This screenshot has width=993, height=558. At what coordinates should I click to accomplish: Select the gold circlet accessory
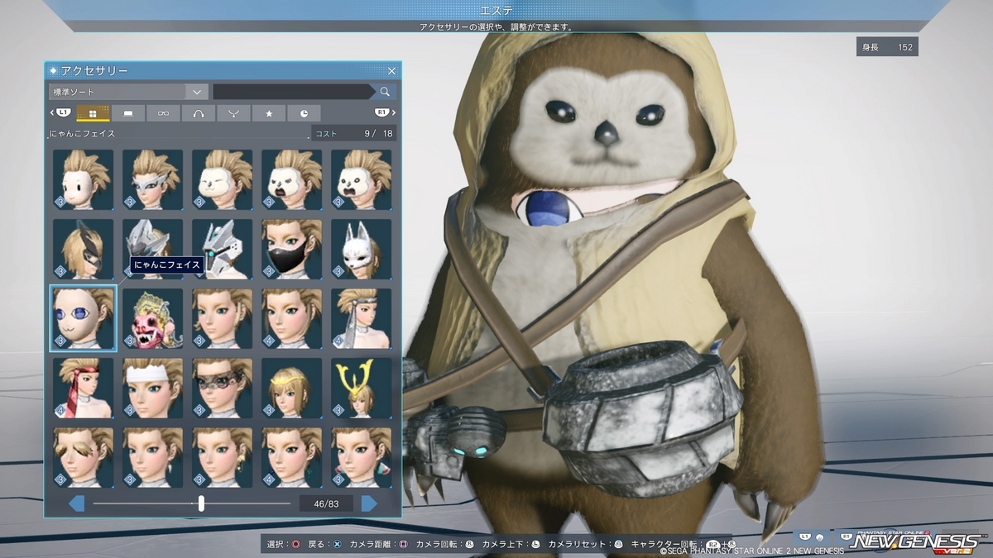tap(292, 388)
